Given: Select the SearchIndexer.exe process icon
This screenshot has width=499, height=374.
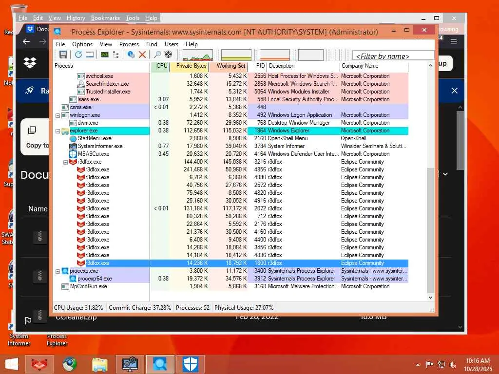Looking at the screenshot, I should pos(81,84).
